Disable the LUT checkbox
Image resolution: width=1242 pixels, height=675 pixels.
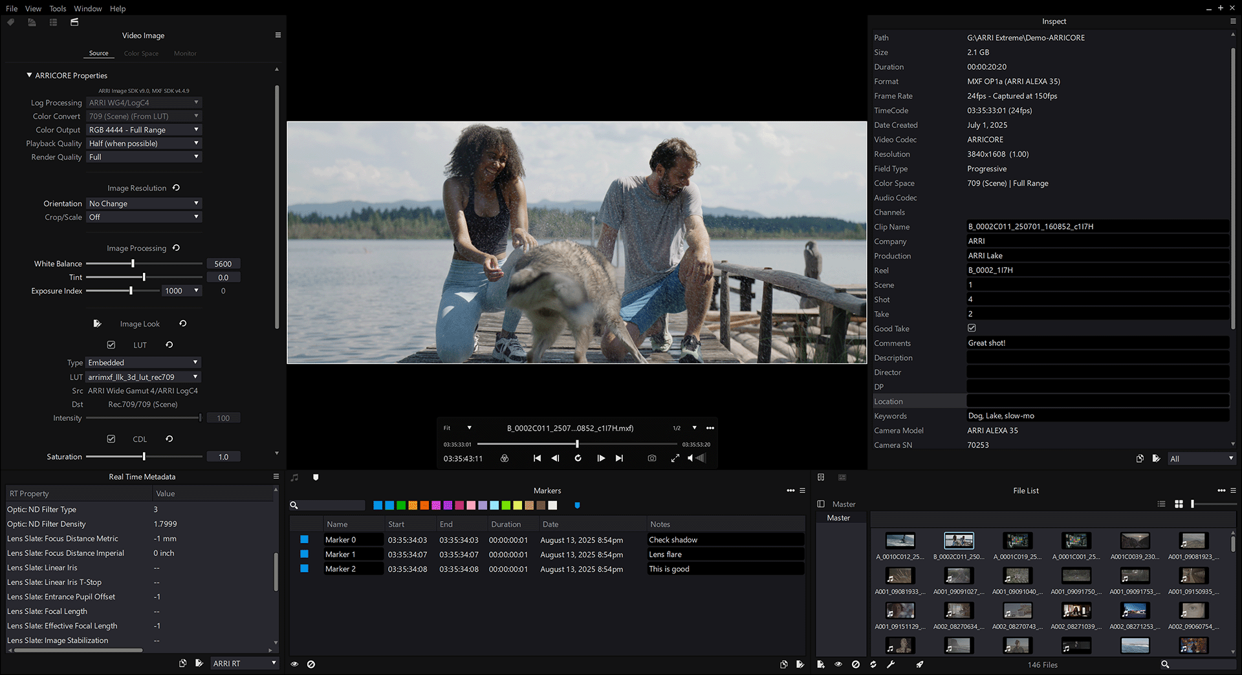point(111,345)
